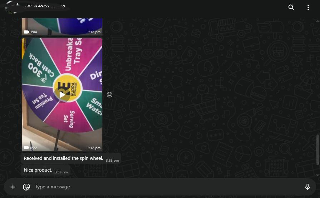Click the 3:53 pm timestamp on 'Nice product.'
The width and height of the screenshot is (320, 198).
coord(61,172)
